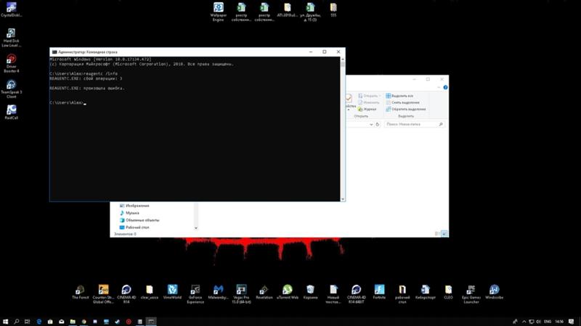Image resolution: width=581 pixels, height=326 pixels.
Task: Launch Driver Booster 4 shortcut
Action: tap(11, 63)
